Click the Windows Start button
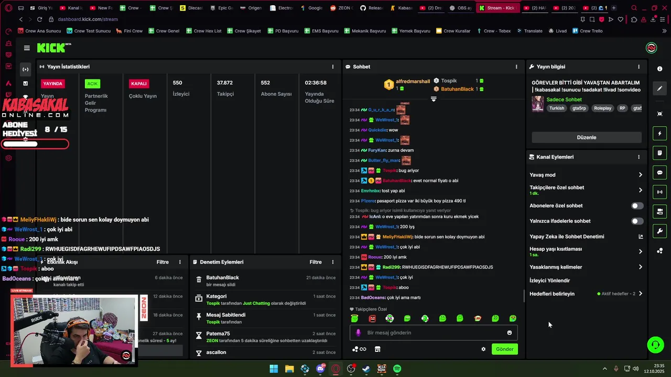The image size is (671, 377). pyautogui.click(x=274, y=369)
